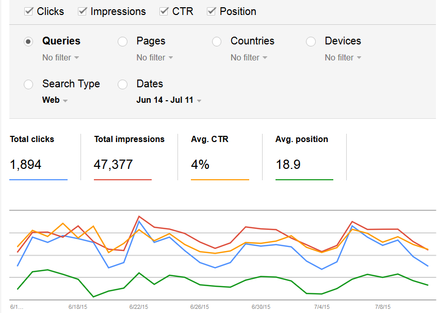Click the Total clicks value 1,894
Viewport: 437px width, 313px height.
(25, 165)
